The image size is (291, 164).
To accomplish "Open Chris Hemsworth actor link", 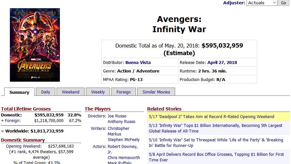I will point(123,157).
